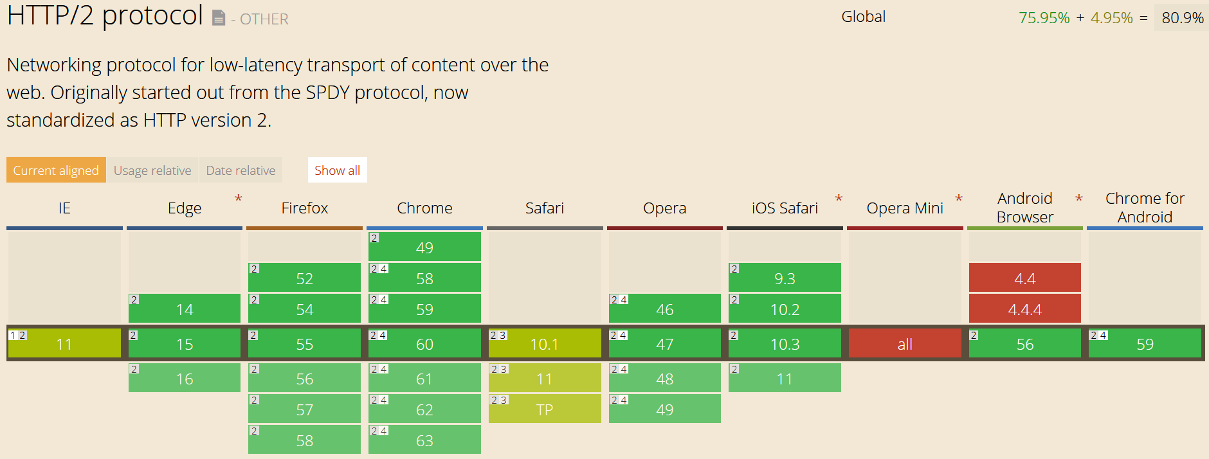Screen dimensions: 1209x459
Task: Select the Firefox browser column header
Action: [x=304, y=208]
